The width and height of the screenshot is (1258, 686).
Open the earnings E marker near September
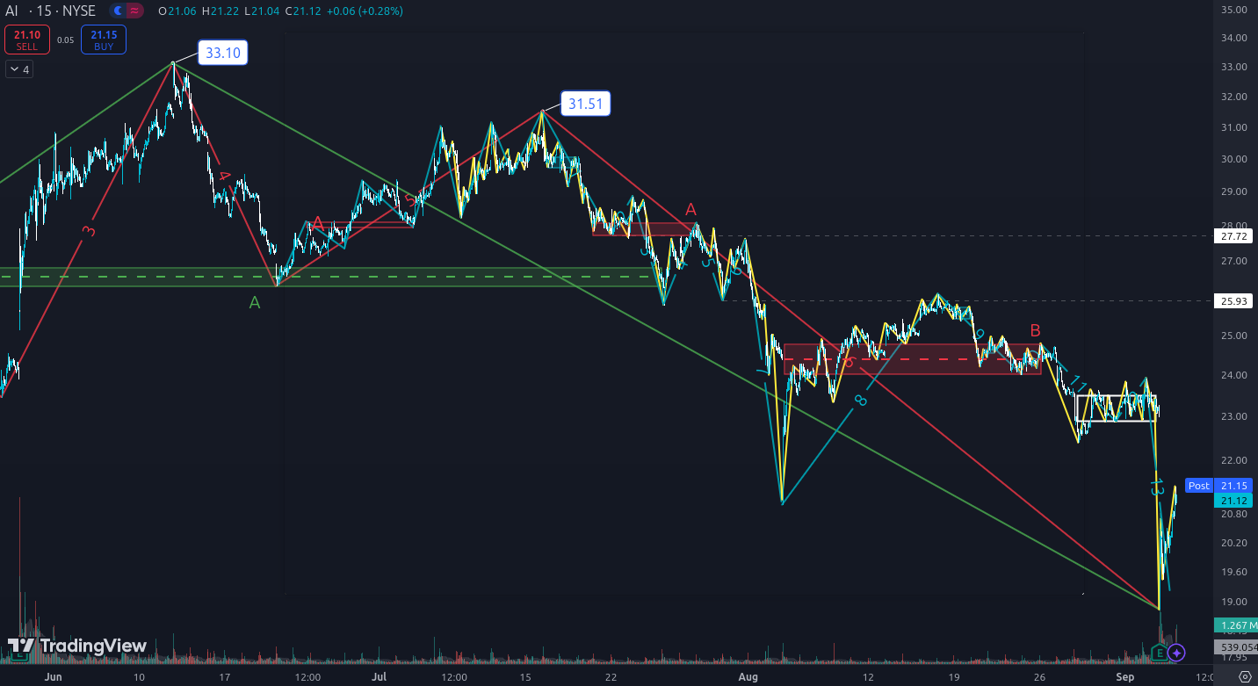tap(1160, 653)
